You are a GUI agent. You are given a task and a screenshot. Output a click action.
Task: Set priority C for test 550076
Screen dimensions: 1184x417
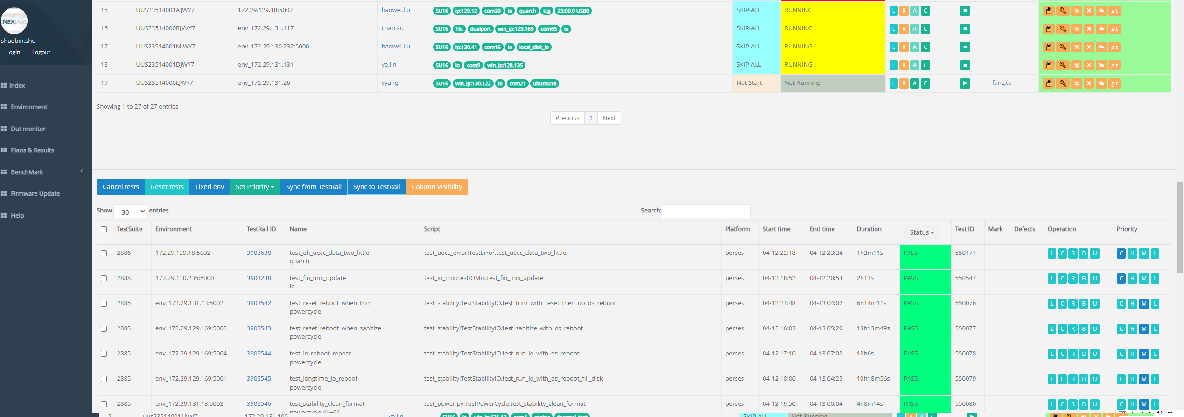pos(1121,304)
